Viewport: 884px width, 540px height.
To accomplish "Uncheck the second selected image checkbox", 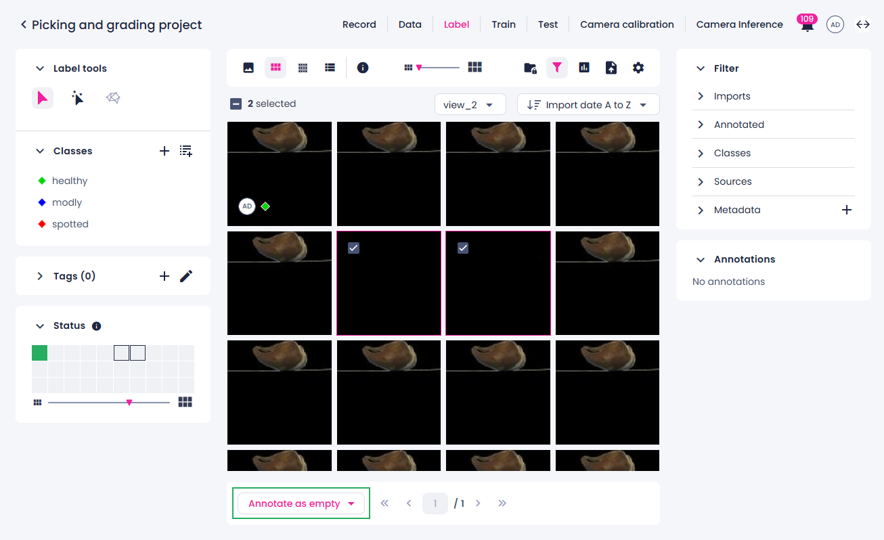I will tap(463, 248).
